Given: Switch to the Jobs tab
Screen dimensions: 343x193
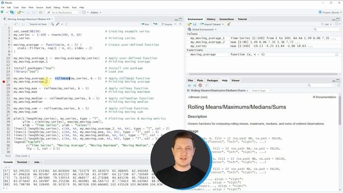Looking at the screenshot, I should [x=36, y=162].
